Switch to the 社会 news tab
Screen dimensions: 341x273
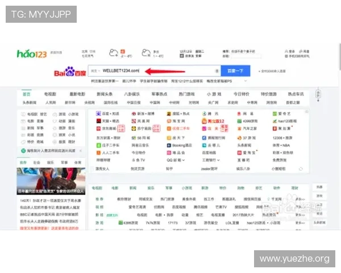(36, 163)
